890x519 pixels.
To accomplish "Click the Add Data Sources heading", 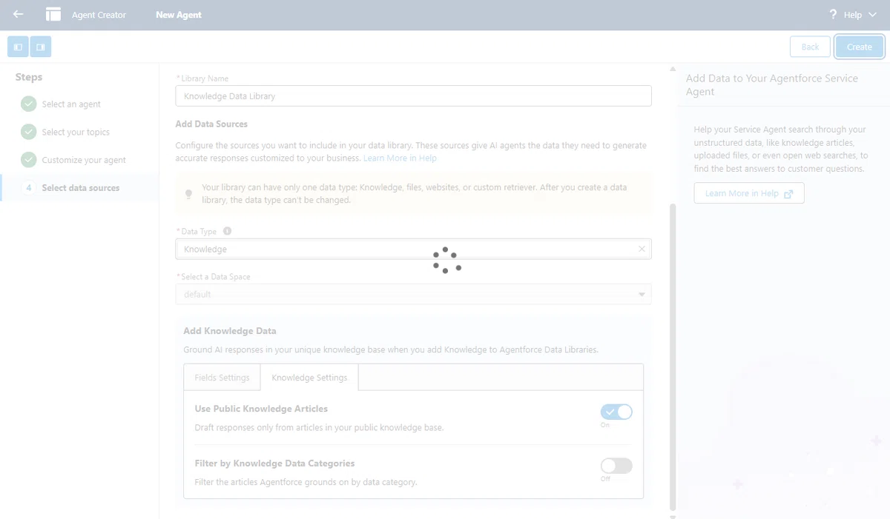I will (211, 124).
